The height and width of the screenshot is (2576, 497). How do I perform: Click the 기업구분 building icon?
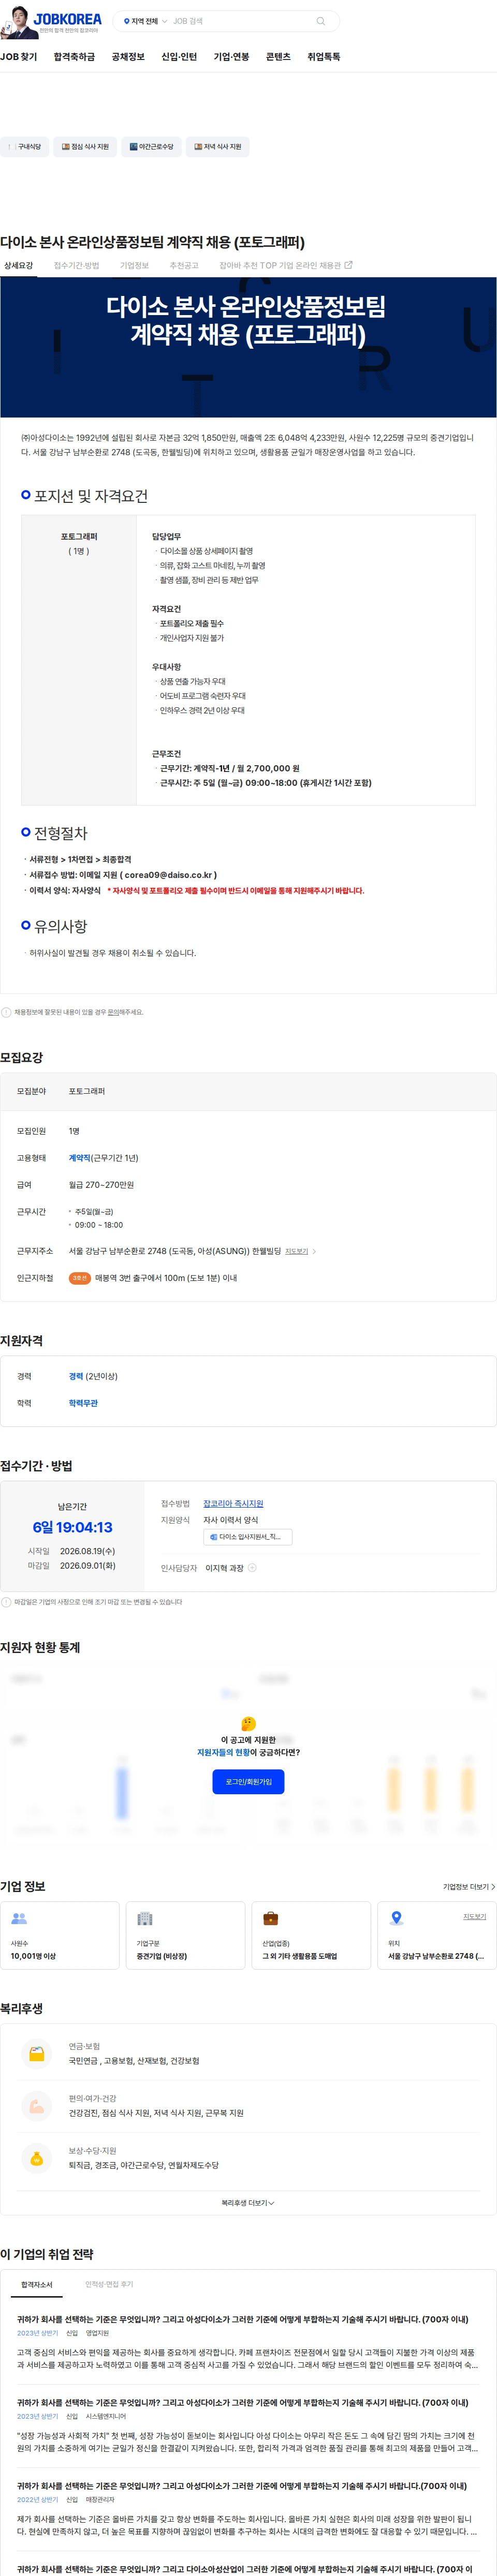coord(145,1918)
